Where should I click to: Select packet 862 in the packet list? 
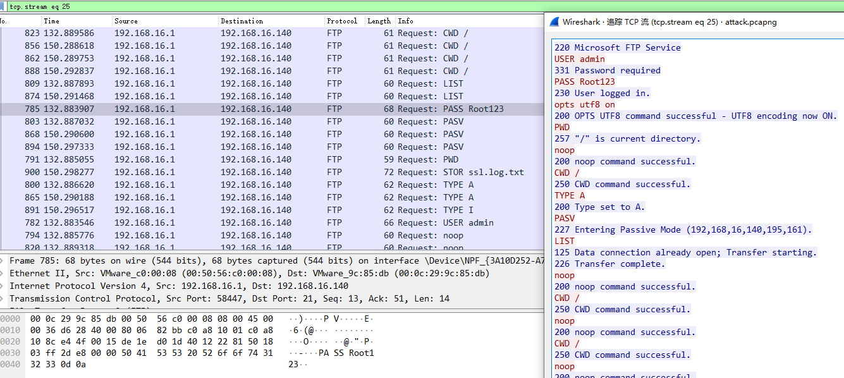tap(272, 58)
